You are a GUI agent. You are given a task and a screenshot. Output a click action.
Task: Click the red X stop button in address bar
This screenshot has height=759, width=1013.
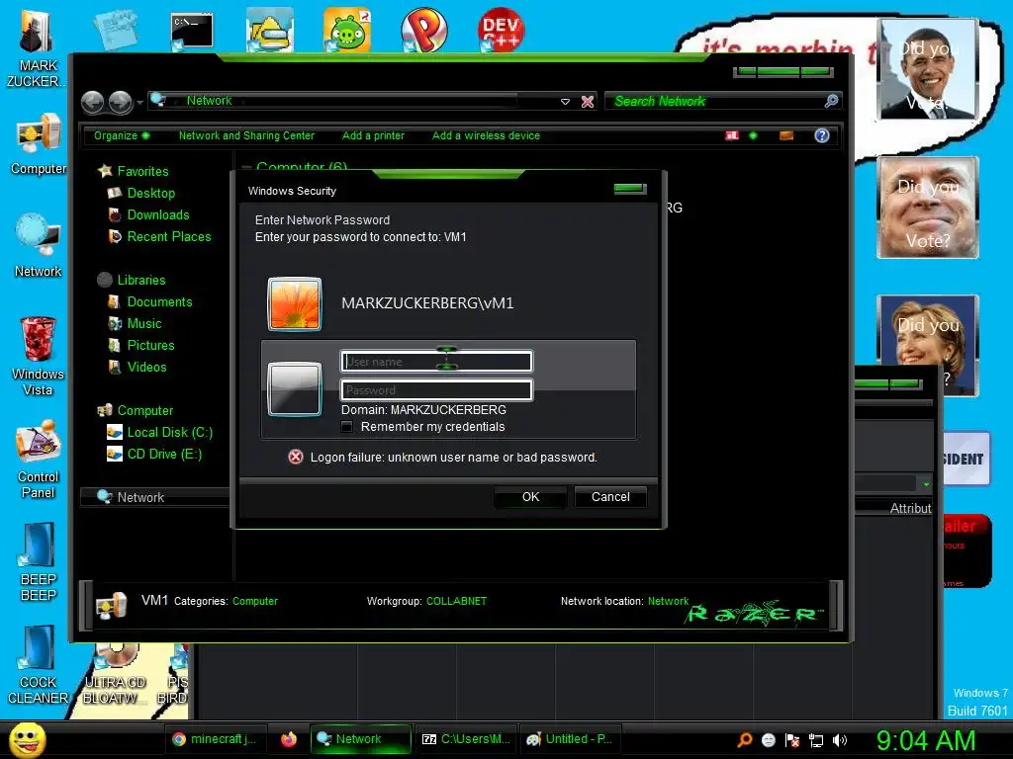pos(588,102)
